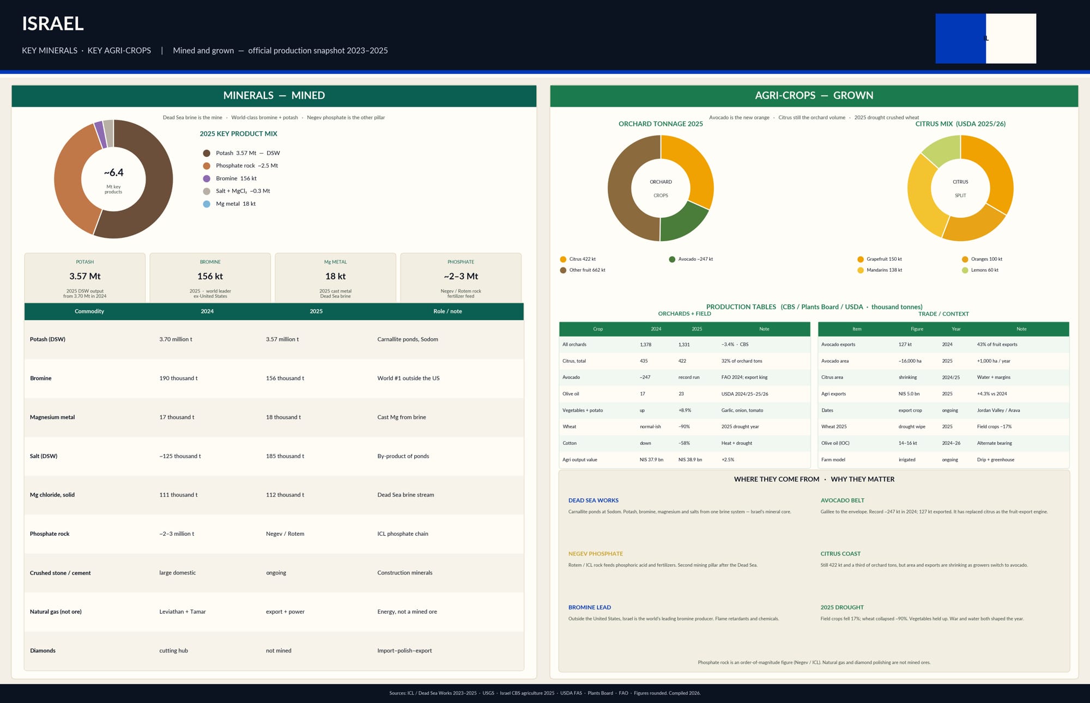Click the NEGEV PHOSPHATE heading

click(x=596, y=554)
